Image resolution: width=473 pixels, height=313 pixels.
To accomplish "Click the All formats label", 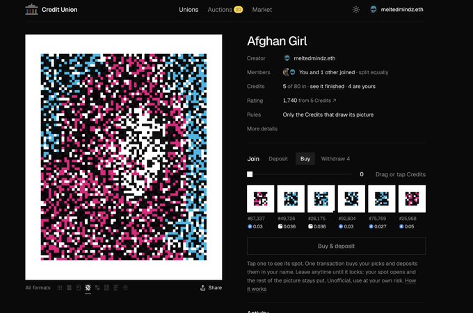I will [38, 288].
